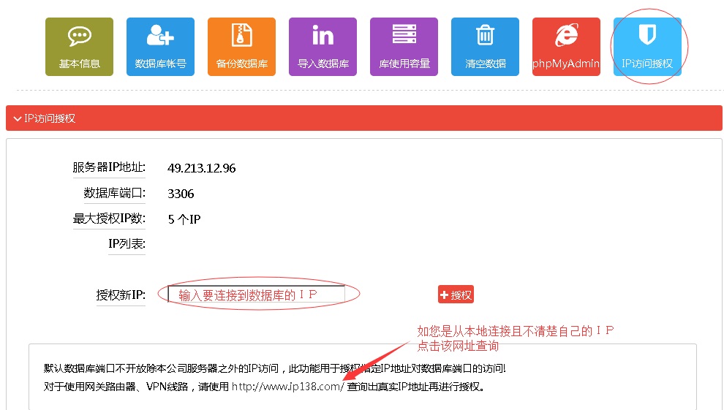This screenshot has height=410, width=724.
Task: Click the 服务器IP地址 label
Action: coord(108,168)
